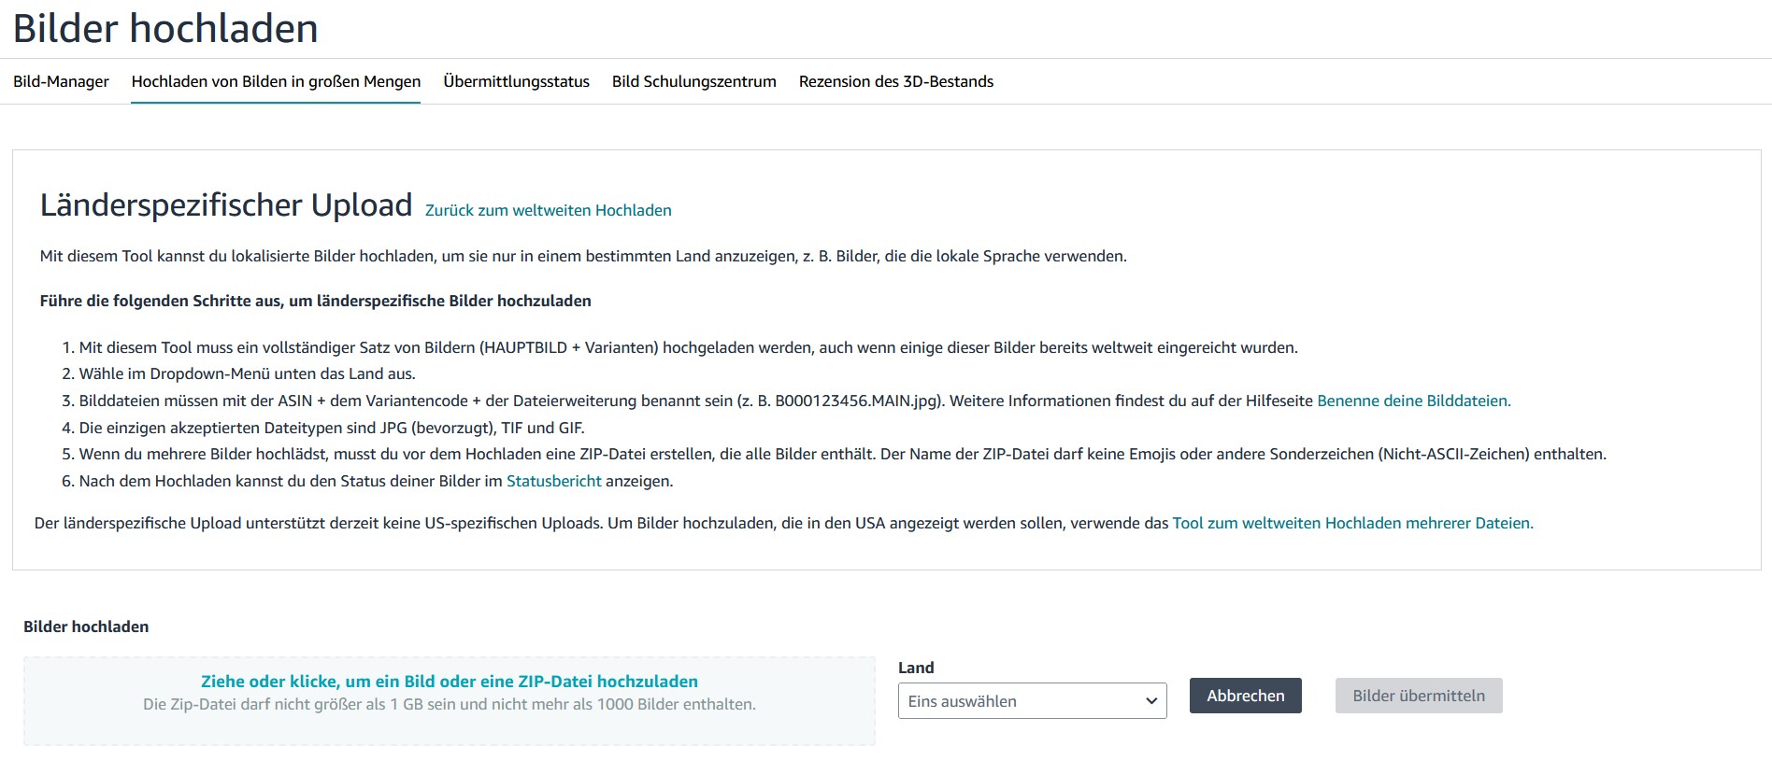The height and width of the screenshot is (760, 1772).
Task: Click the Abbrechen button
Action: click(x=1245, y=696)
